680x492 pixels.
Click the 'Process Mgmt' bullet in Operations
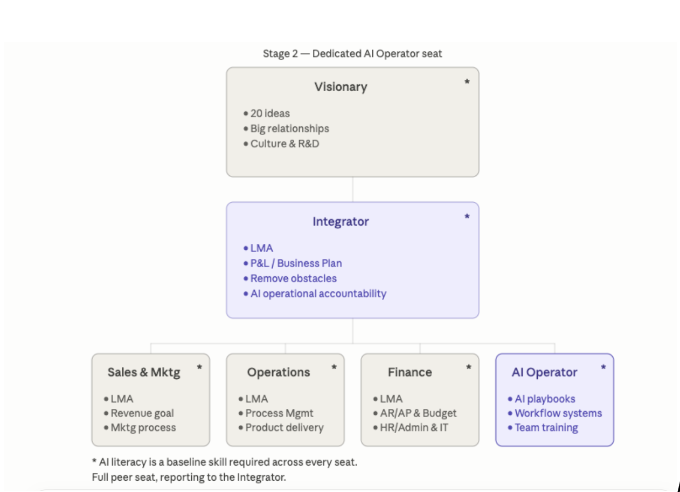point(276,413)
